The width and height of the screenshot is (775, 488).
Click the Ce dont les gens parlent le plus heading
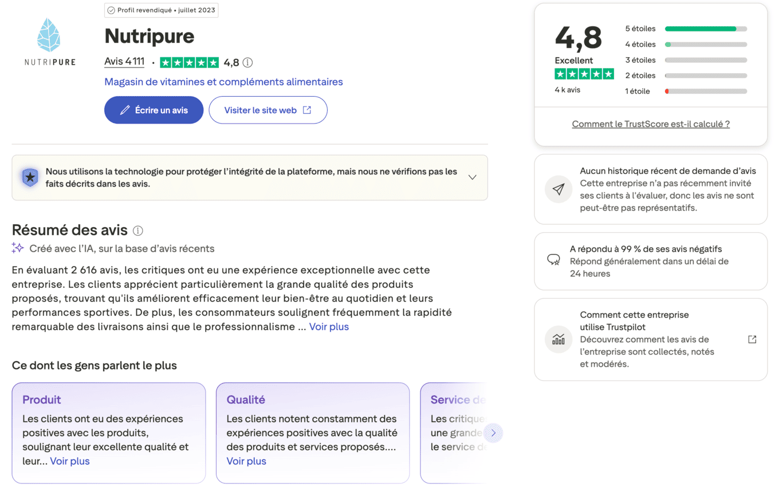[95, 366]
